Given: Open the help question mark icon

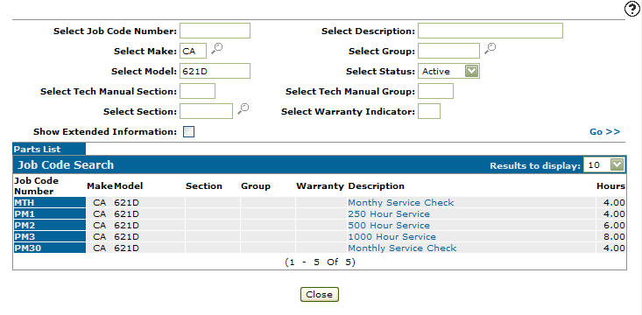Looking at the screenshot, I should [x=632, y=9].
